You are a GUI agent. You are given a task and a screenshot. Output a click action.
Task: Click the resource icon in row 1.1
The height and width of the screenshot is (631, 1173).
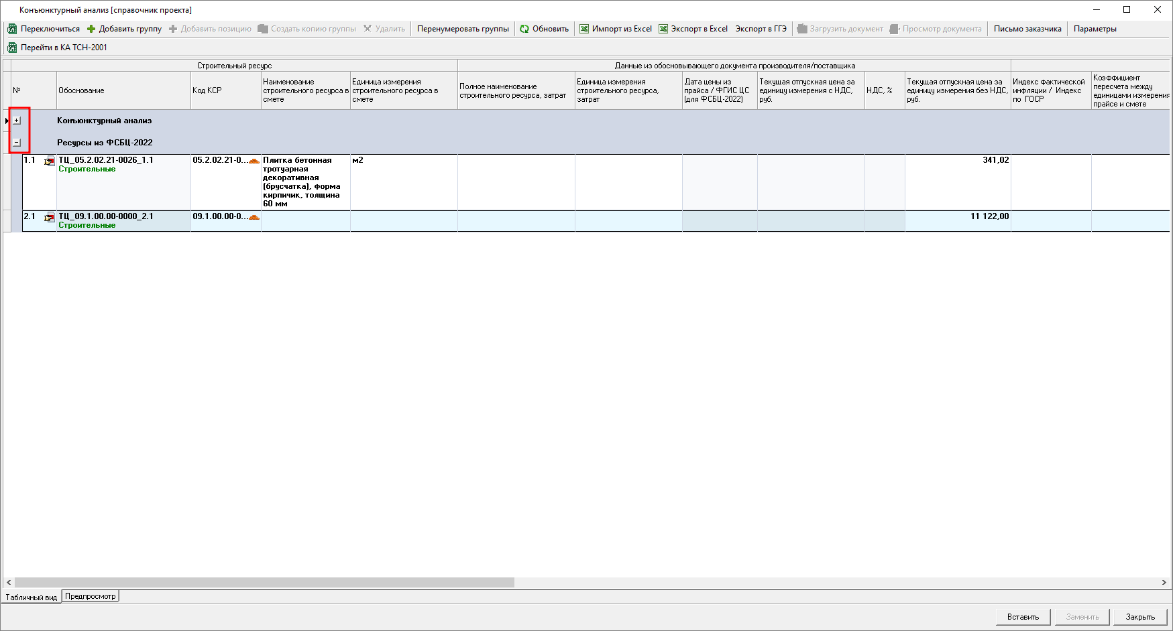(x=50, y=161)
